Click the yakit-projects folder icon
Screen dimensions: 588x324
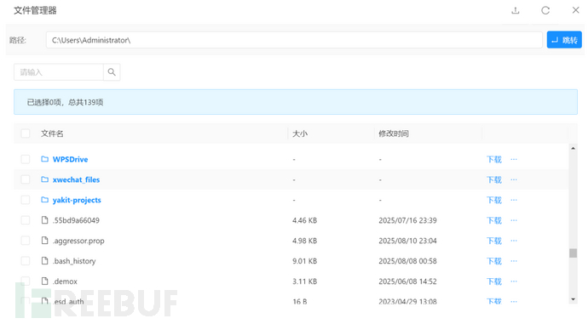click(x=44, y=200)
